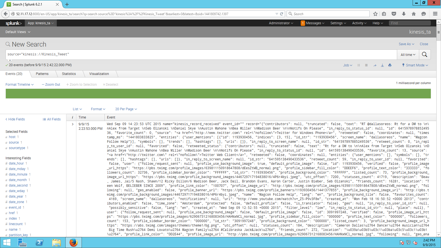The width and height of the screenshot is (441, 248).
Task: Bookmark the page with the star icon
Action: 375,14
